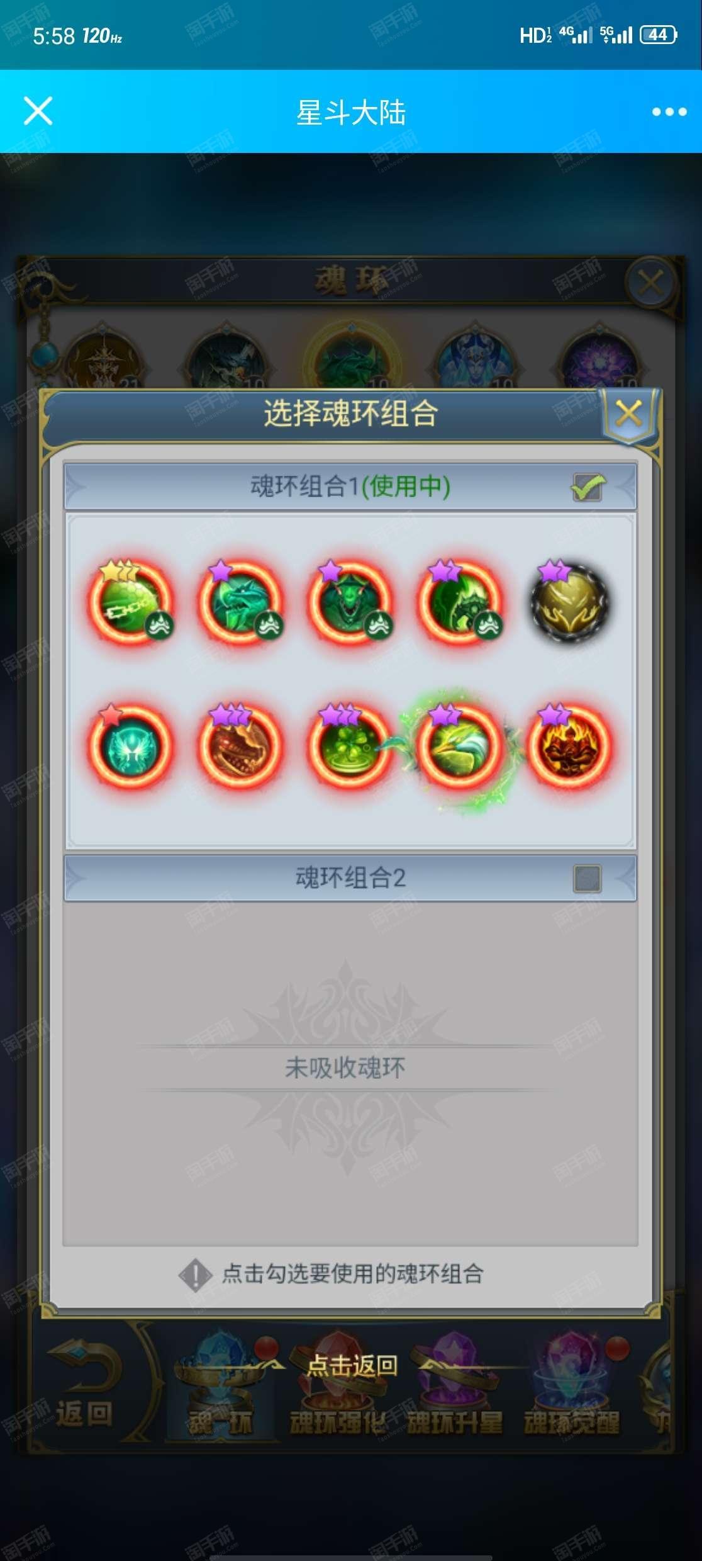Viewport: 702px width, 1561px height.
Task: Close the 星斗大陆 mini program
Action: coord(38,111)
